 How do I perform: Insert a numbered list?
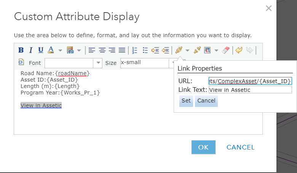134,50
